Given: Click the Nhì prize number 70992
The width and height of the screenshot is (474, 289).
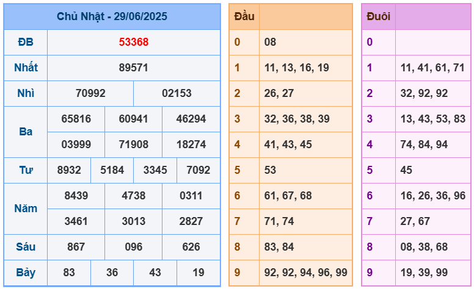Looking at the screenshot, I should coord(90,93).
